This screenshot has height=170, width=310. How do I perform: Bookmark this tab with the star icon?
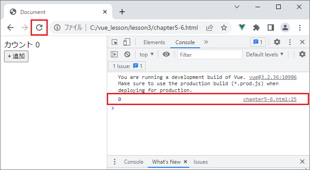click(x=224, y=28)
